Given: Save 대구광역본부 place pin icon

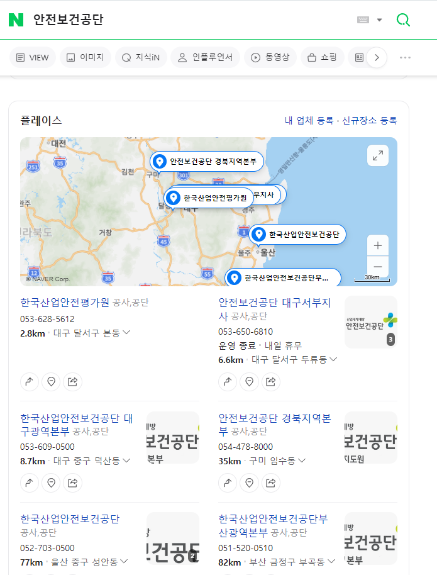Looking at the screenshot, I should pyautogui.click(x=51, y=483).
